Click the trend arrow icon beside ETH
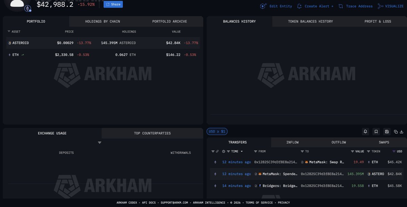The height and width of the screenshot is (207, 407). click(23, 55)
